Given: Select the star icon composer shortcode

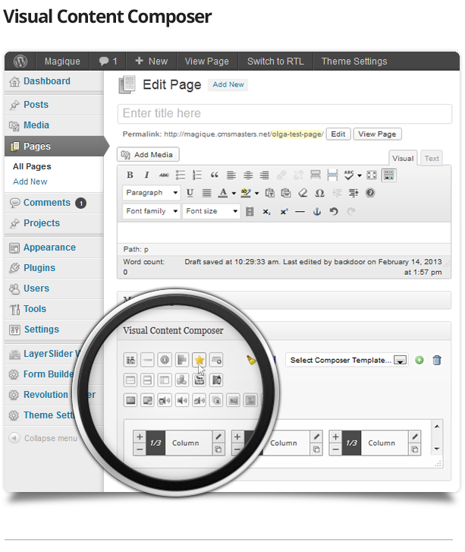Looking at the screenshot, I should 199,360.
